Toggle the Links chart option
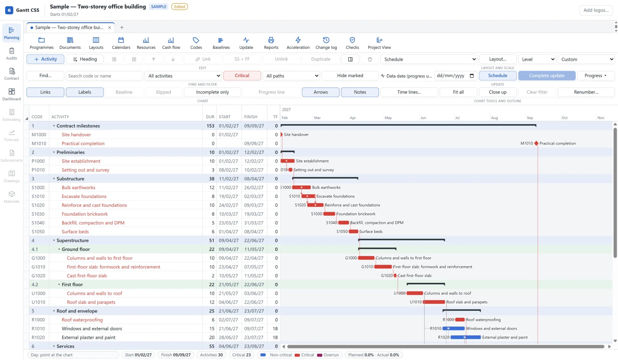 click(x=45, y=92)
